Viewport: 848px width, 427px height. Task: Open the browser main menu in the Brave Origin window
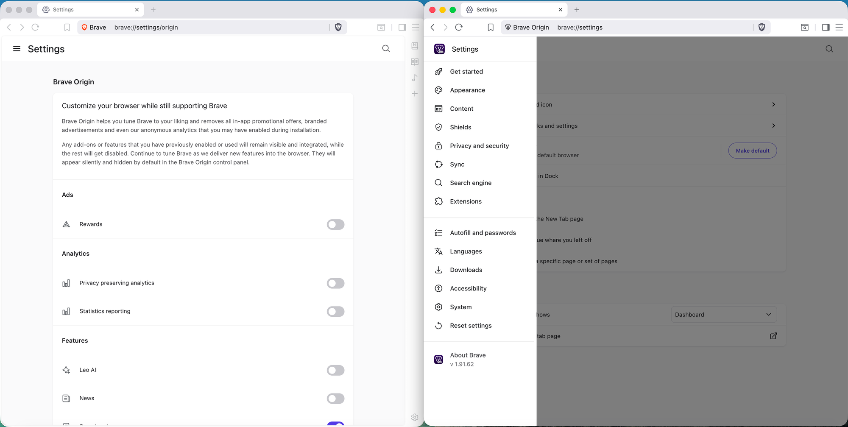pyautogui.click(x=839, y=28)
